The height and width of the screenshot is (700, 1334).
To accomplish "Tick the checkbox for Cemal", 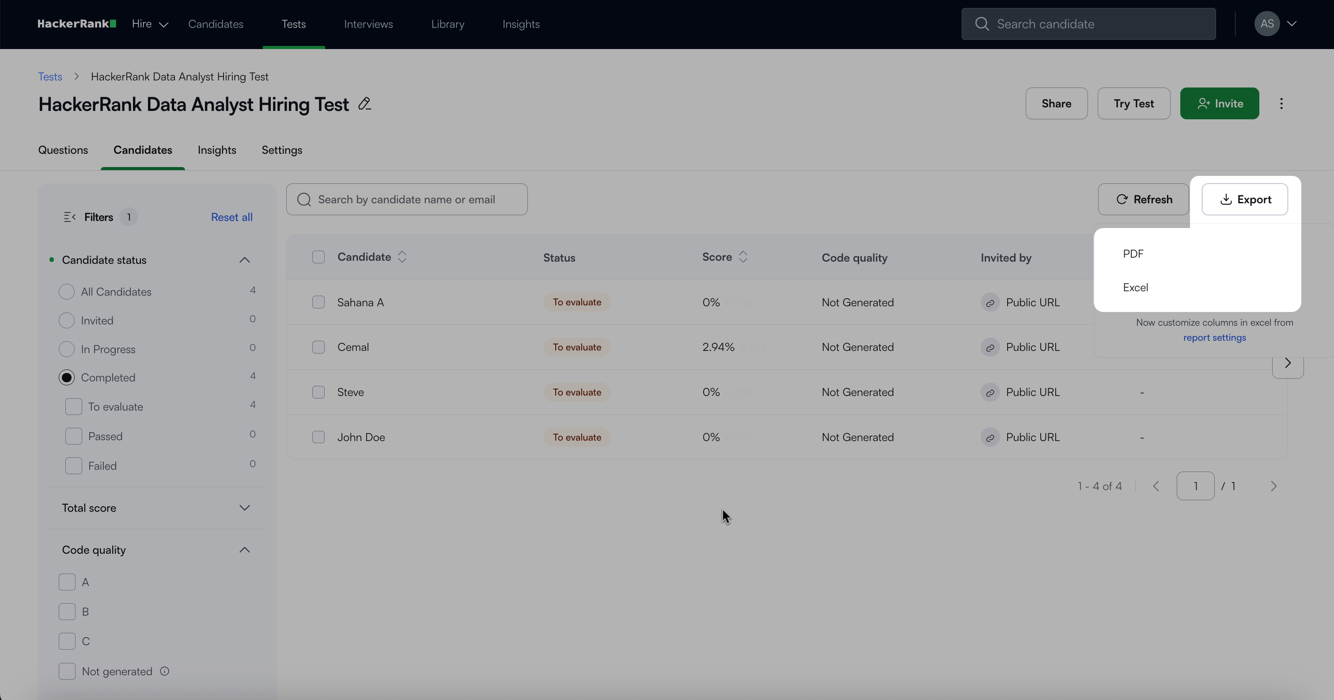I will pyautogui.click(x=318, y=347).
